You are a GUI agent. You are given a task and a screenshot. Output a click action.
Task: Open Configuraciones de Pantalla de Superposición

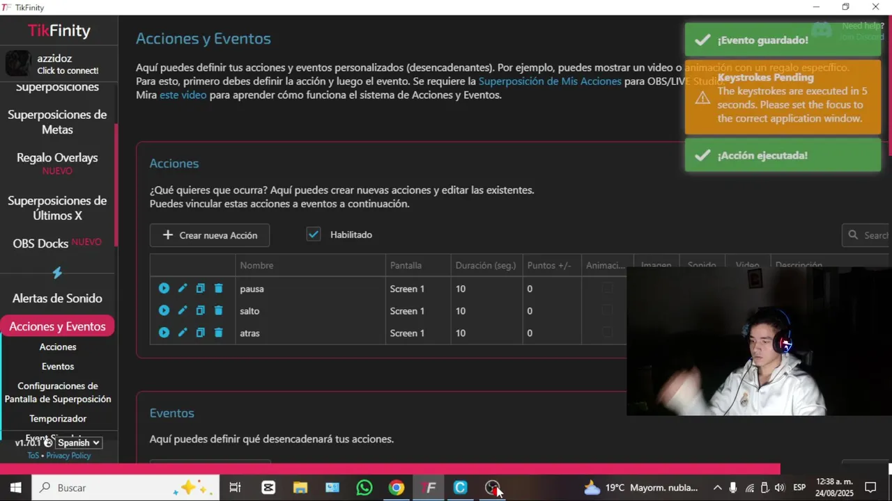58,392
